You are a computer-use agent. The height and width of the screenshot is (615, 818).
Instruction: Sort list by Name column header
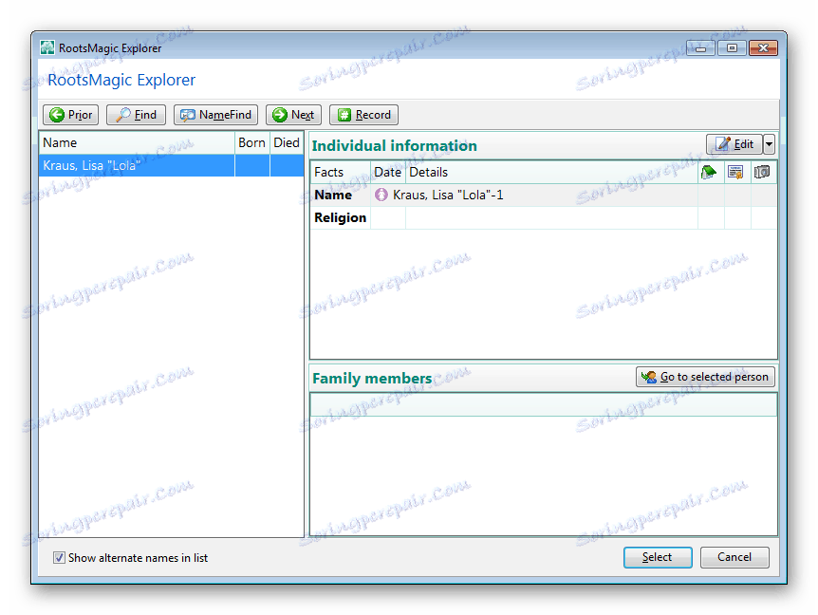137,143
